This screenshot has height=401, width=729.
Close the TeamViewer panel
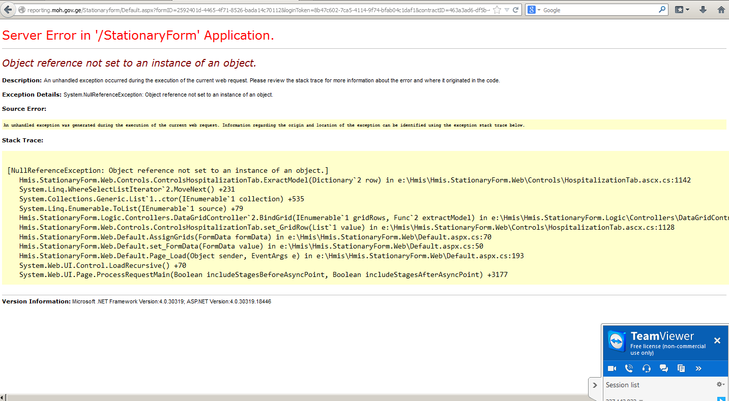point(717,341)
